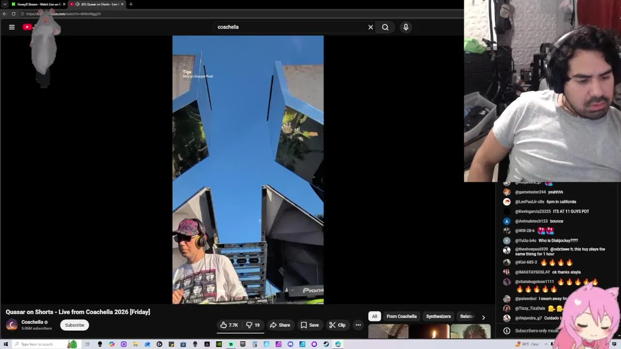Screen dimensions: 621x349
Task: Click '5.06M subscribers' text
Action: (x=36, y=329)
